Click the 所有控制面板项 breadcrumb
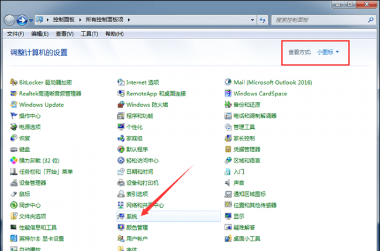Viewport: 380px width, 251px height. coord(105,20)
